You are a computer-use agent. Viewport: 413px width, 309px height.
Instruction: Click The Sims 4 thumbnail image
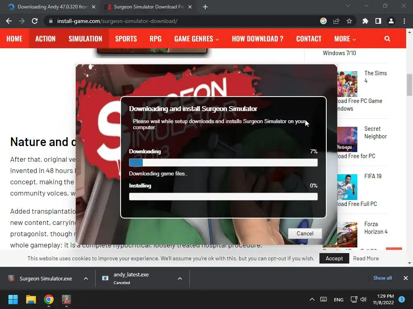347,84
